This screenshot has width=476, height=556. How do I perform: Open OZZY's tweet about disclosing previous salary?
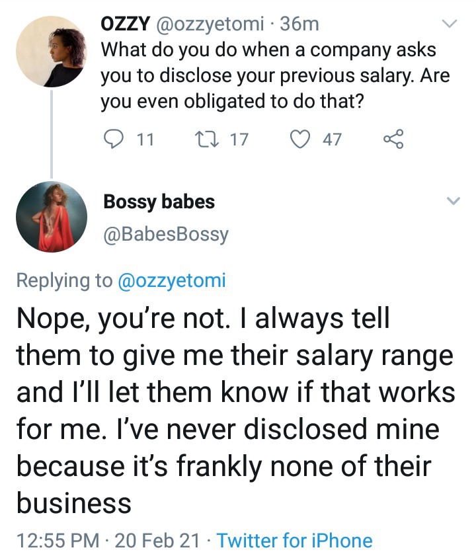(x=275, y=75)
